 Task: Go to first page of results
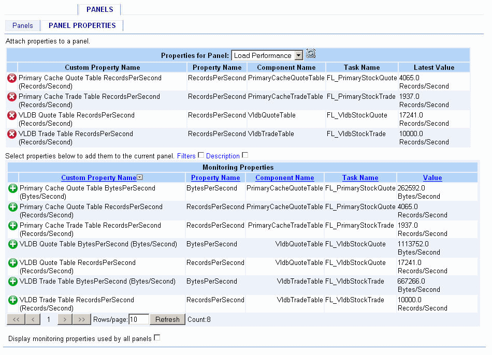pos(16,320)
